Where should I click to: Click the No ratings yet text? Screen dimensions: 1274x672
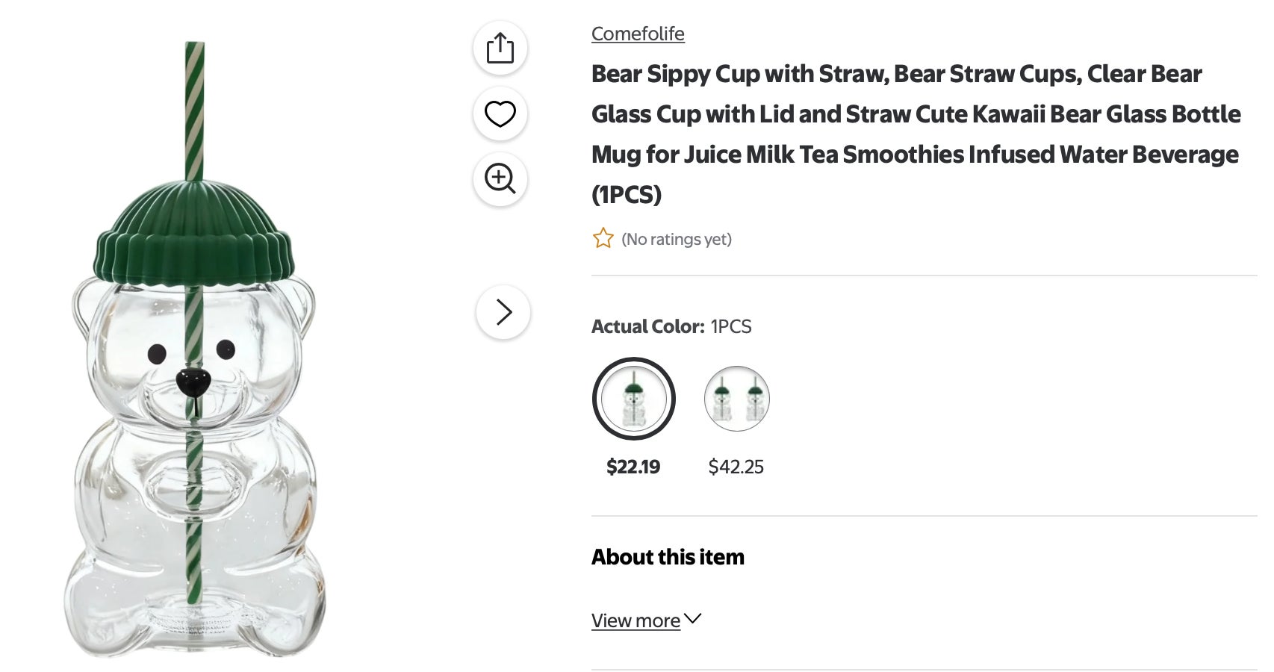tap(676, 239)
